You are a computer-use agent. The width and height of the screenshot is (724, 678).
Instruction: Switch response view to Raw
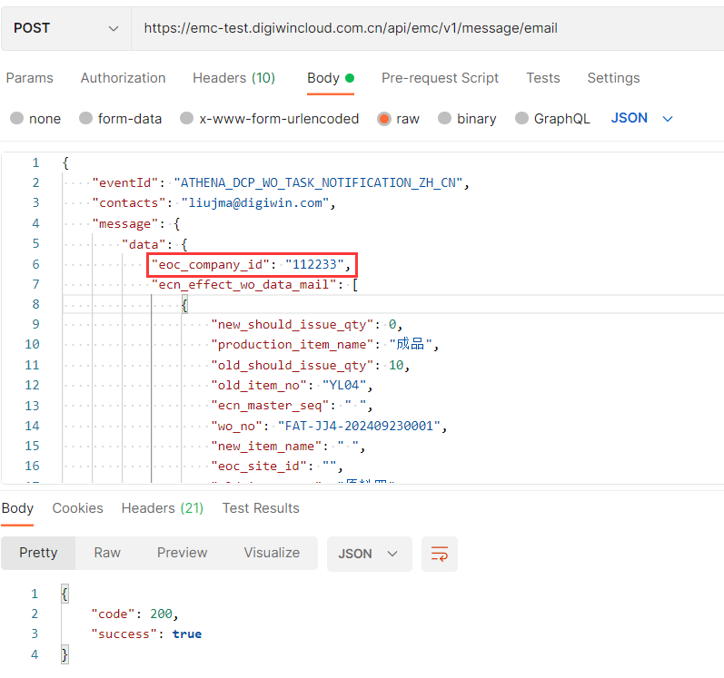107,553
